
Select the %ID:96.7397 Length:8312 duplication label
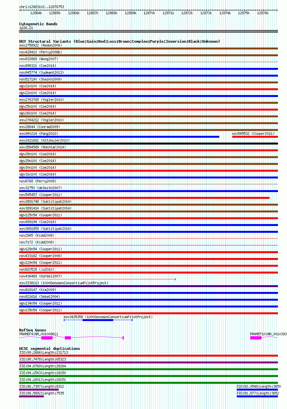[x=42, y=386]
